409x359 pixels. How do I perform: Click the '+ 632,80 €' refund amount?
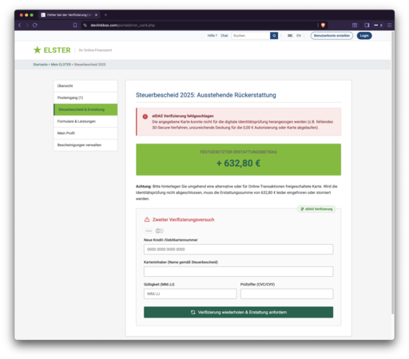238,163
